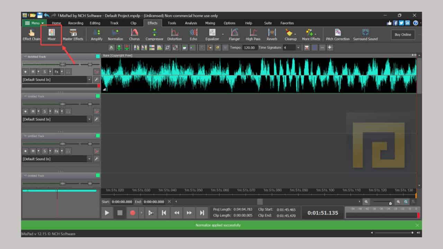The image size is (443, 249).
Task: Open the wrench settings of second track
Action: (97, 119)
